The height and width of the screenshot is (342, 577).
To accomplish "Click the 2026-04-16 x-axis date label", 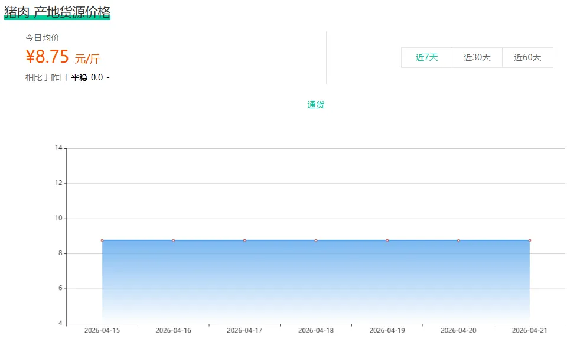I will (x=173, y=331).
